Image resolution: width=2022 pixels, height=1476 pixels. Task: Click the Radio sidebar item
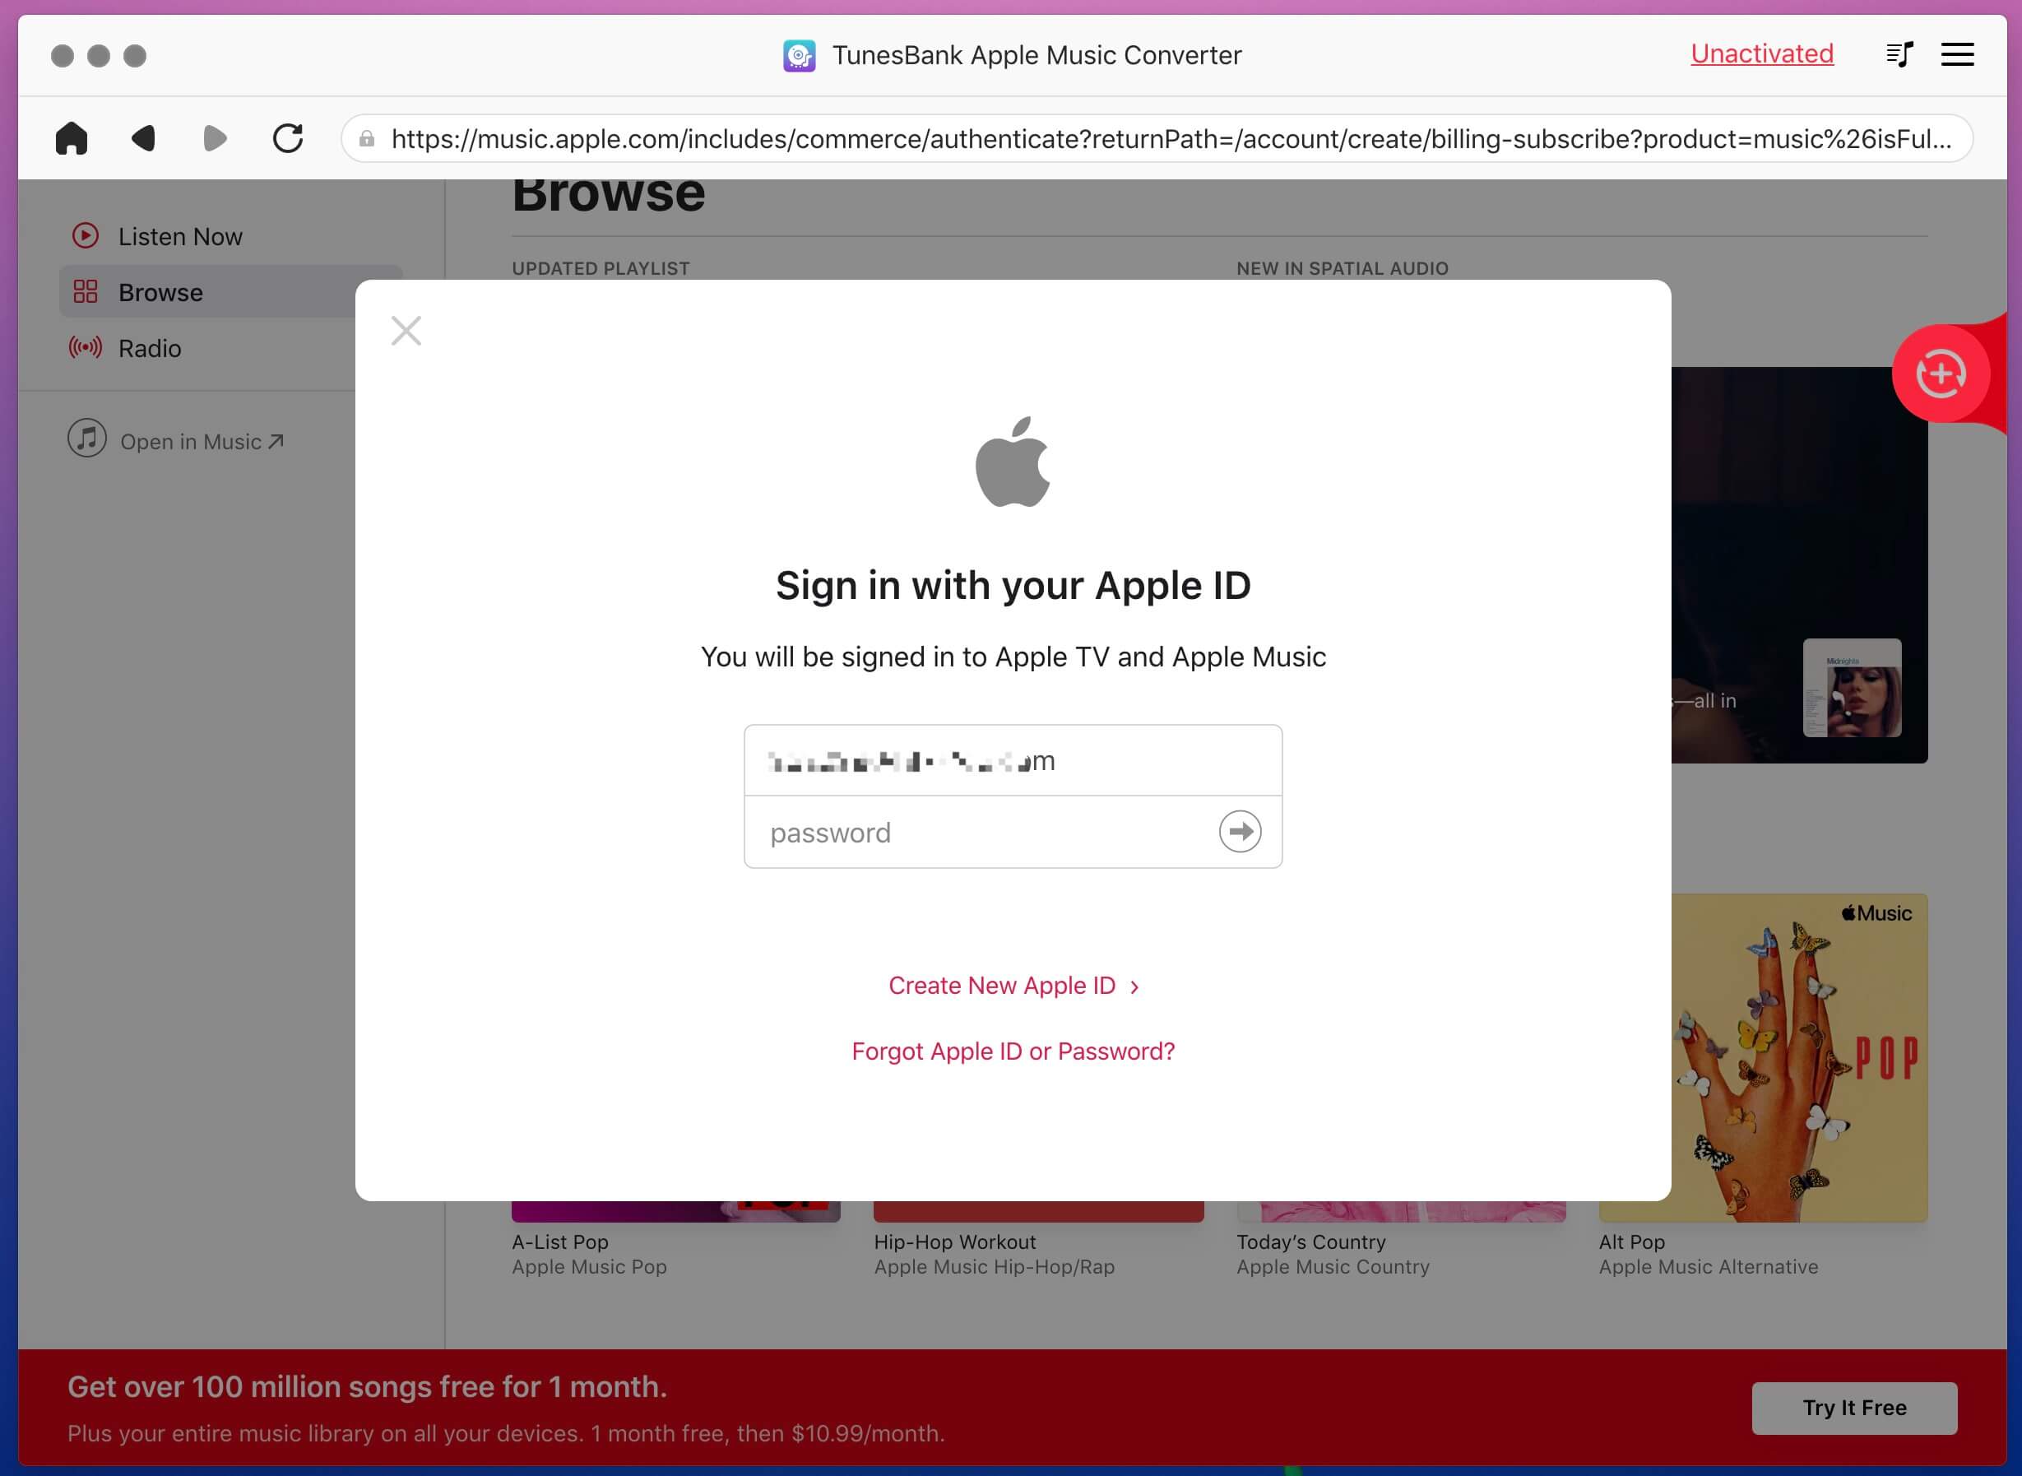tap(151, 349)
